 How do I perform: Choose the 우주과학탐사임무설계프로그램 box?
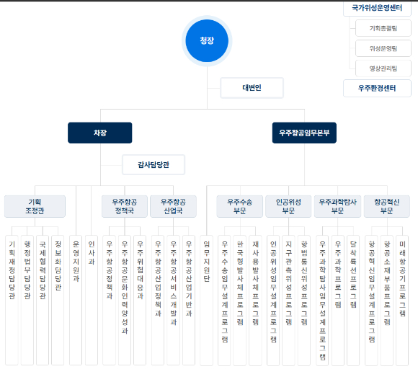pos(322,301)
